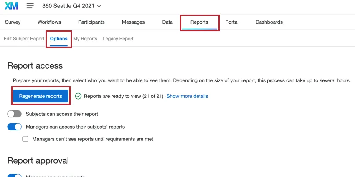Go to the My Reports subtab
Screen dimensions: 355x177
(x=85, y=39)
